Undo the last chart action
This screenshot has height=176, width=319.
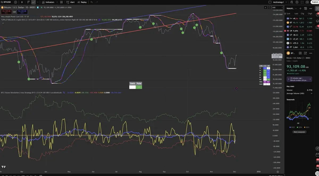(x=92, y=2)
